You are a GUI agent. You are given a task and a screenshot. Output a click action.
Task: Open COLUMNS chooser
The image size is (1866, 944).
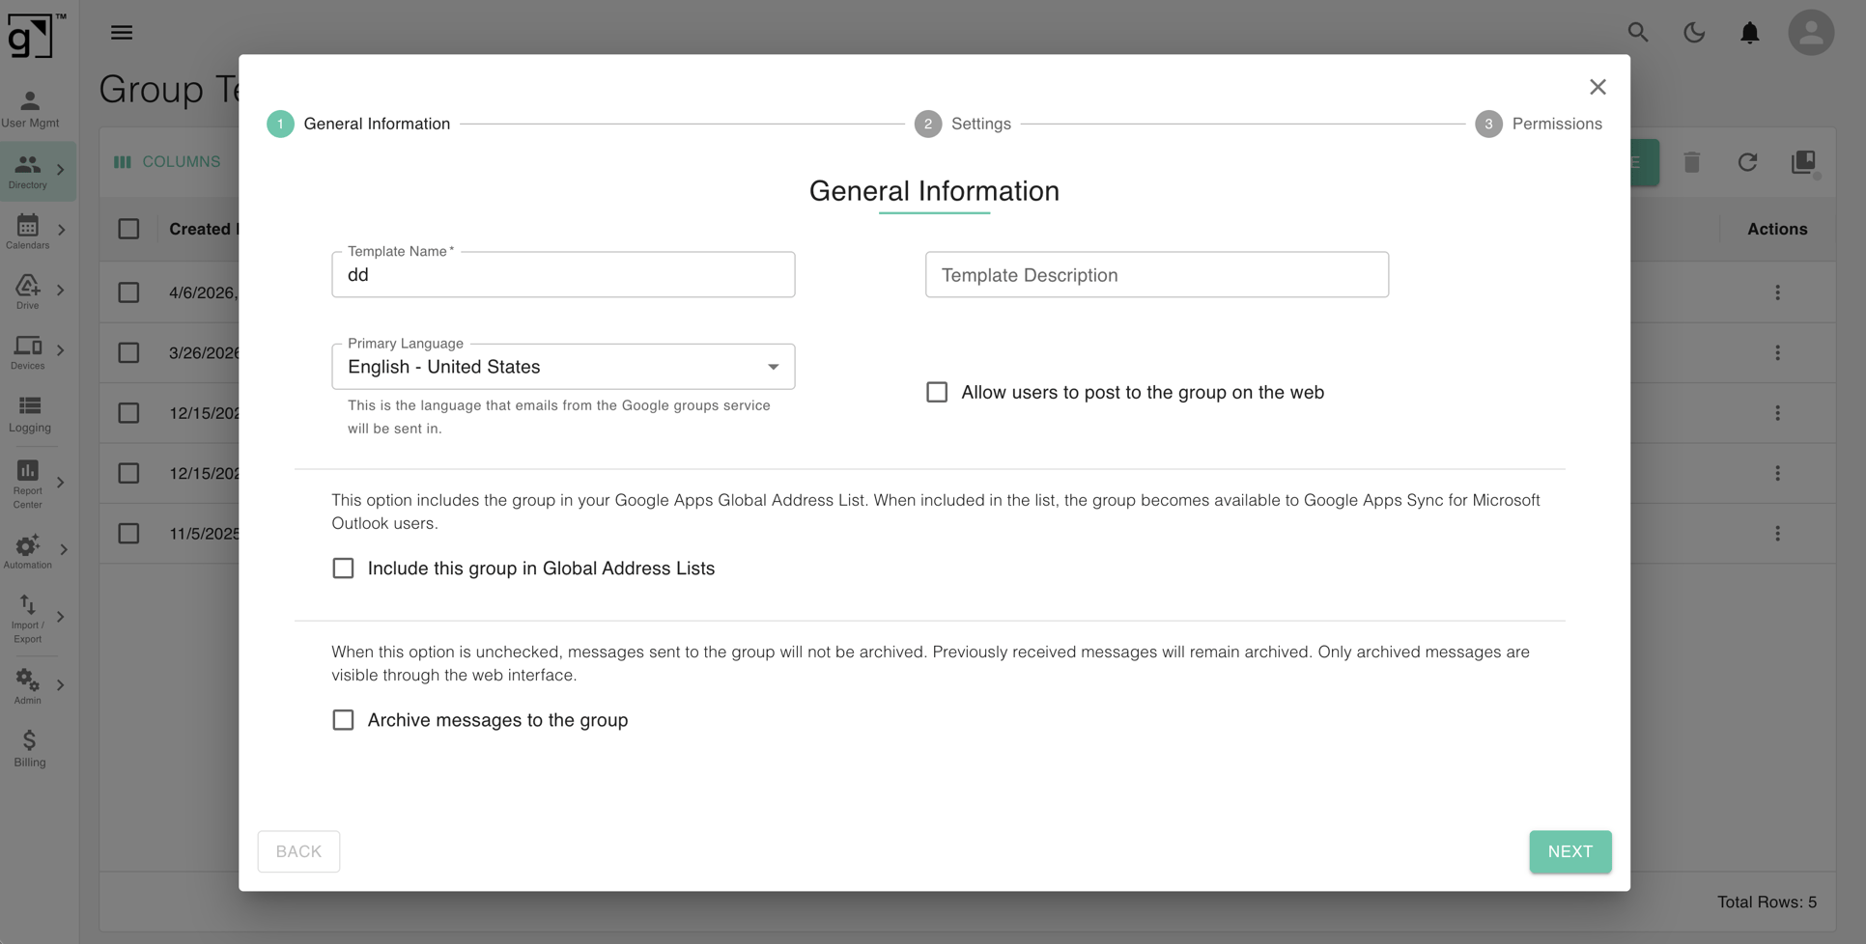pos(167,162)
